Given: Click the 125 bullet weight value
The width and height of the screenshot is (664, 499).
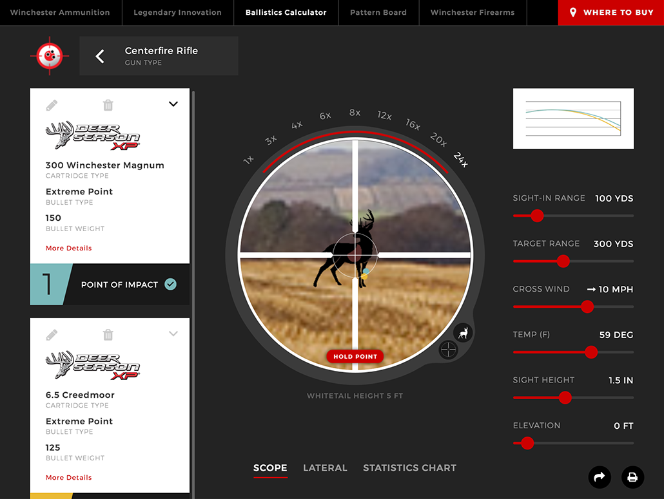Looking at the screenshot, I should click(x=53, y=447).
